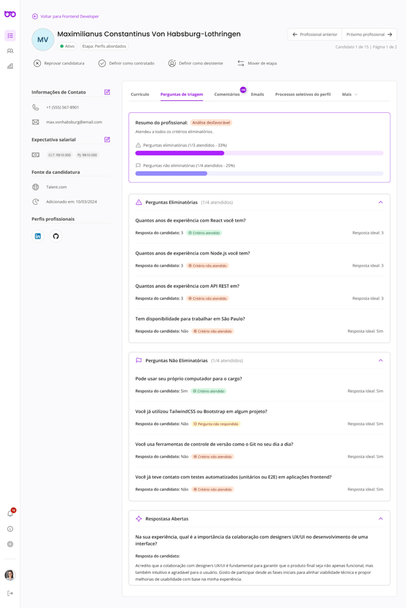Switch to the Currículo tab
The image size is (406, 608).
coord(140,95)
